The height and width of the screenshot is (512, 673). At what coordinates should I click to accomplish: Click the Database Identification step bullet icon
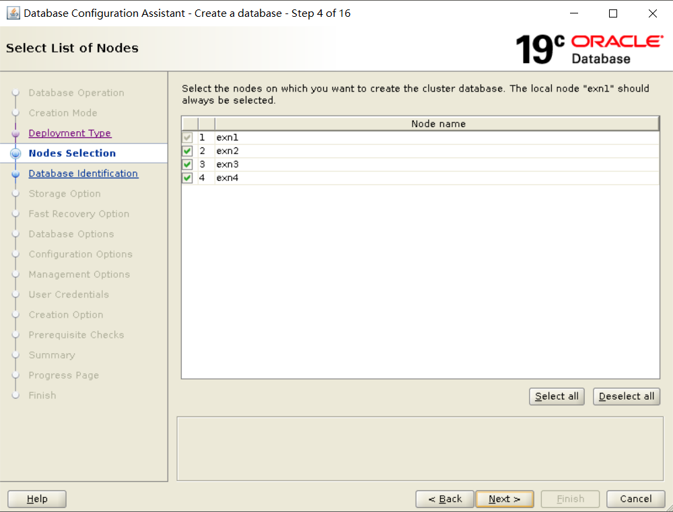tap(15, 174)
